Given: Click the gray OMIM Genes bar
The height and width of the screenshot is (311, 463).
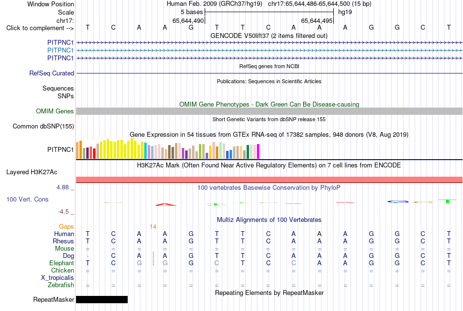Looking at the screenshot, I should (269, 111).
